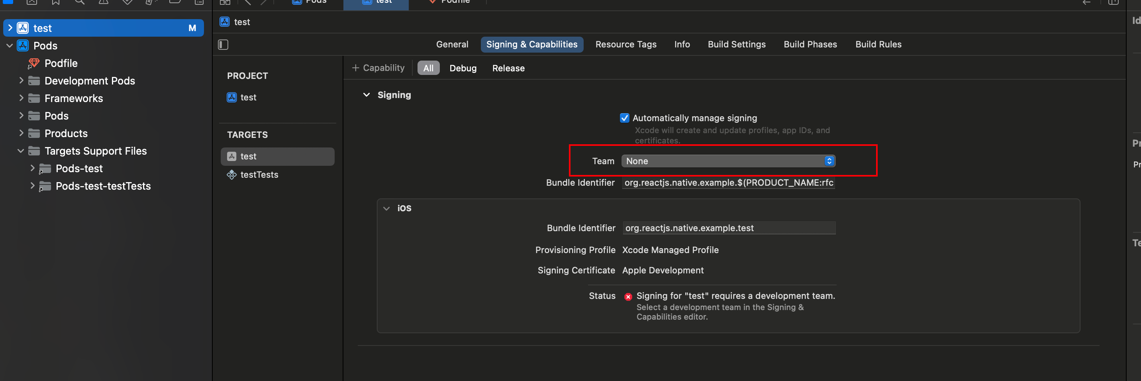Collapse the iOS signing subsection
This screenshot has width=1141, height=381.
point(386,208)
